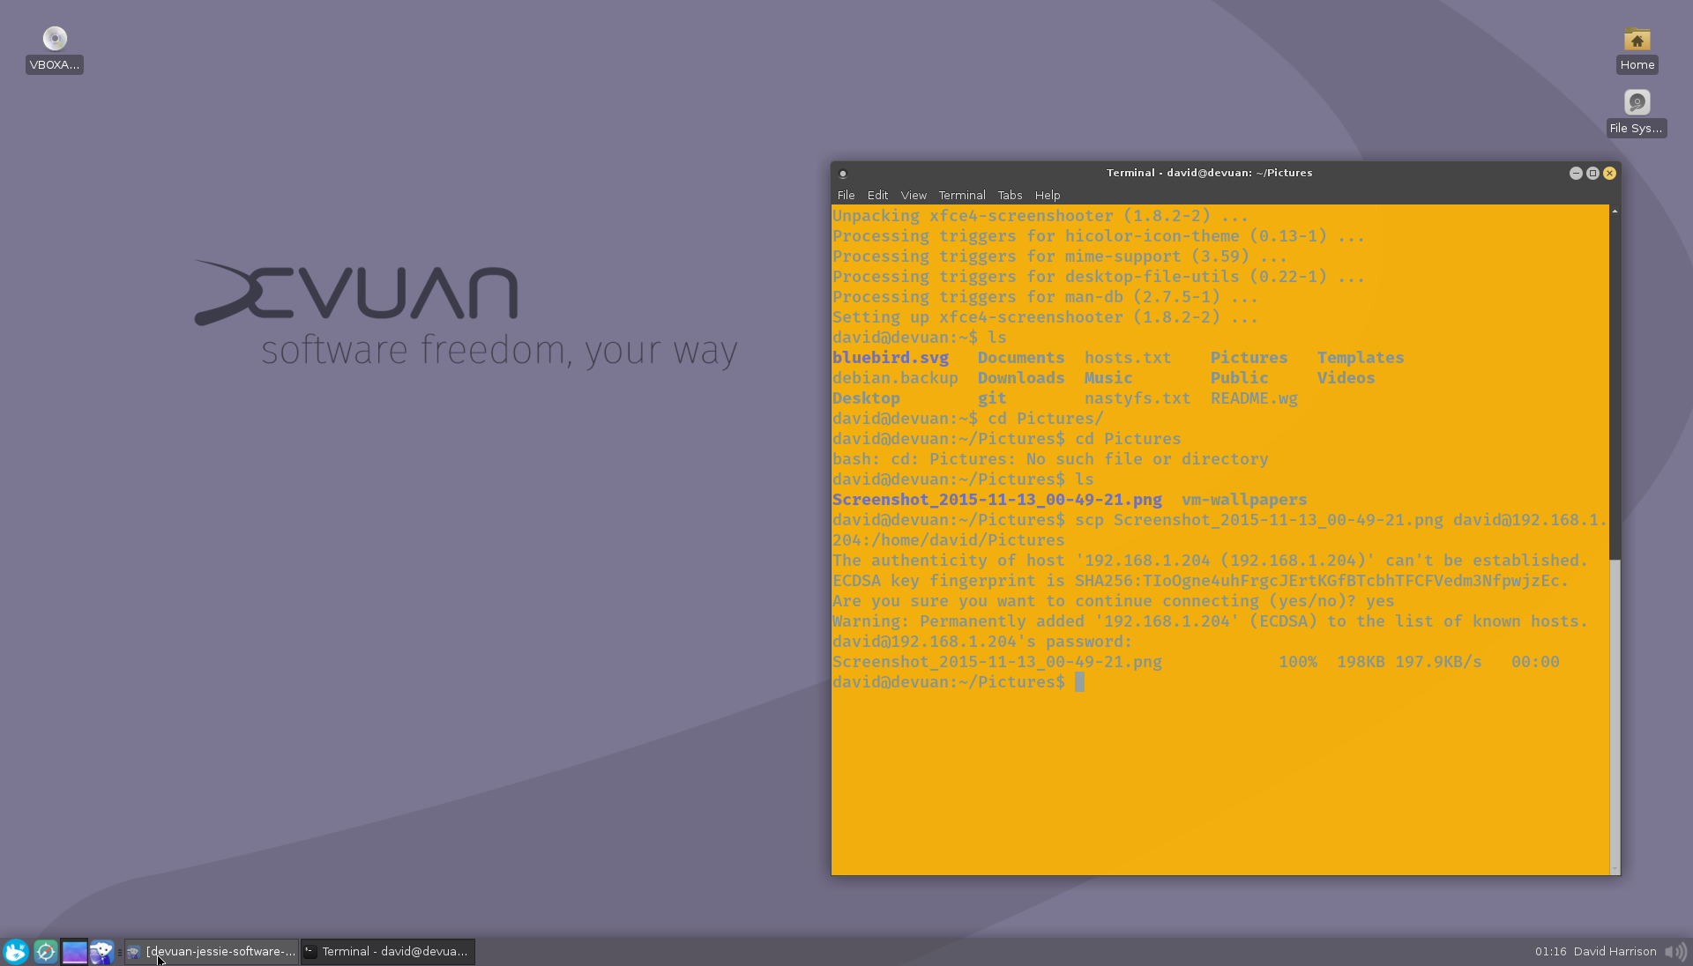Maximize the Terminal window
This screenshot has width=1693, height=966.
(x=1592, y=174)
